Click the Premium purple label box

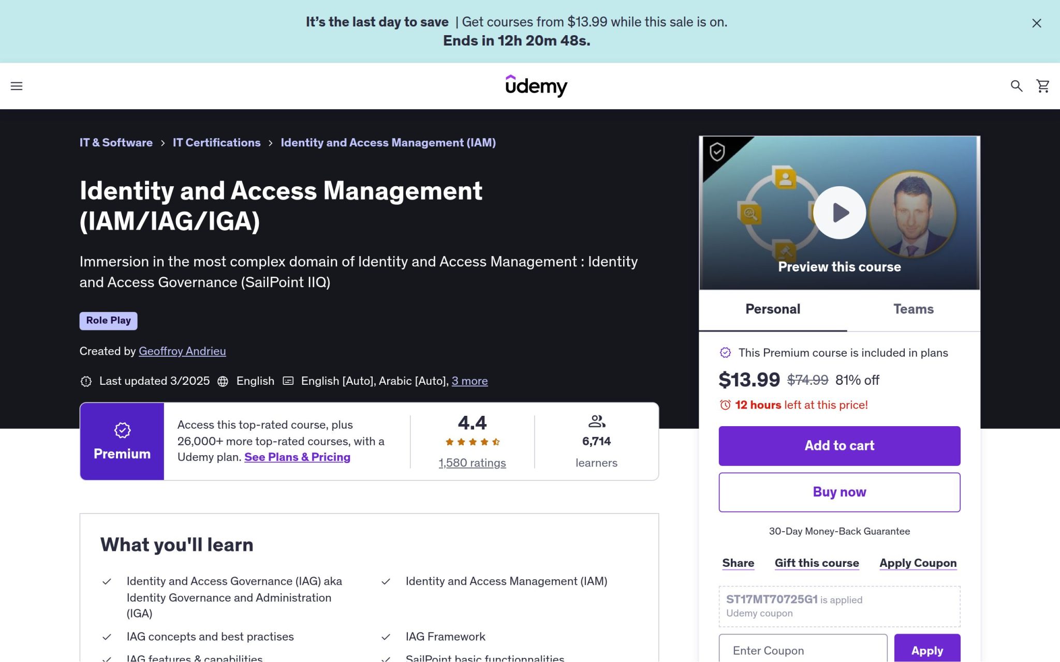click(122, 442)
